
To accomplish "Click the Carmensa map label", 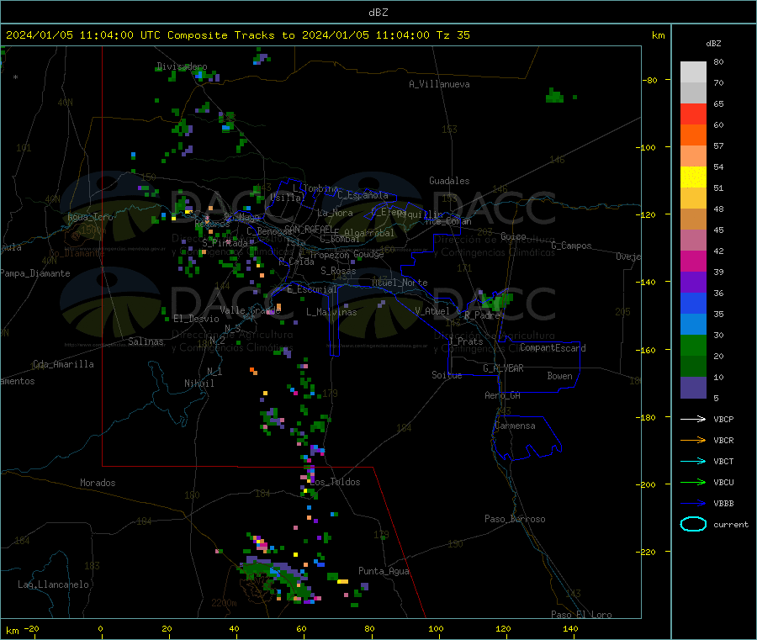I will tap(515, 426).
